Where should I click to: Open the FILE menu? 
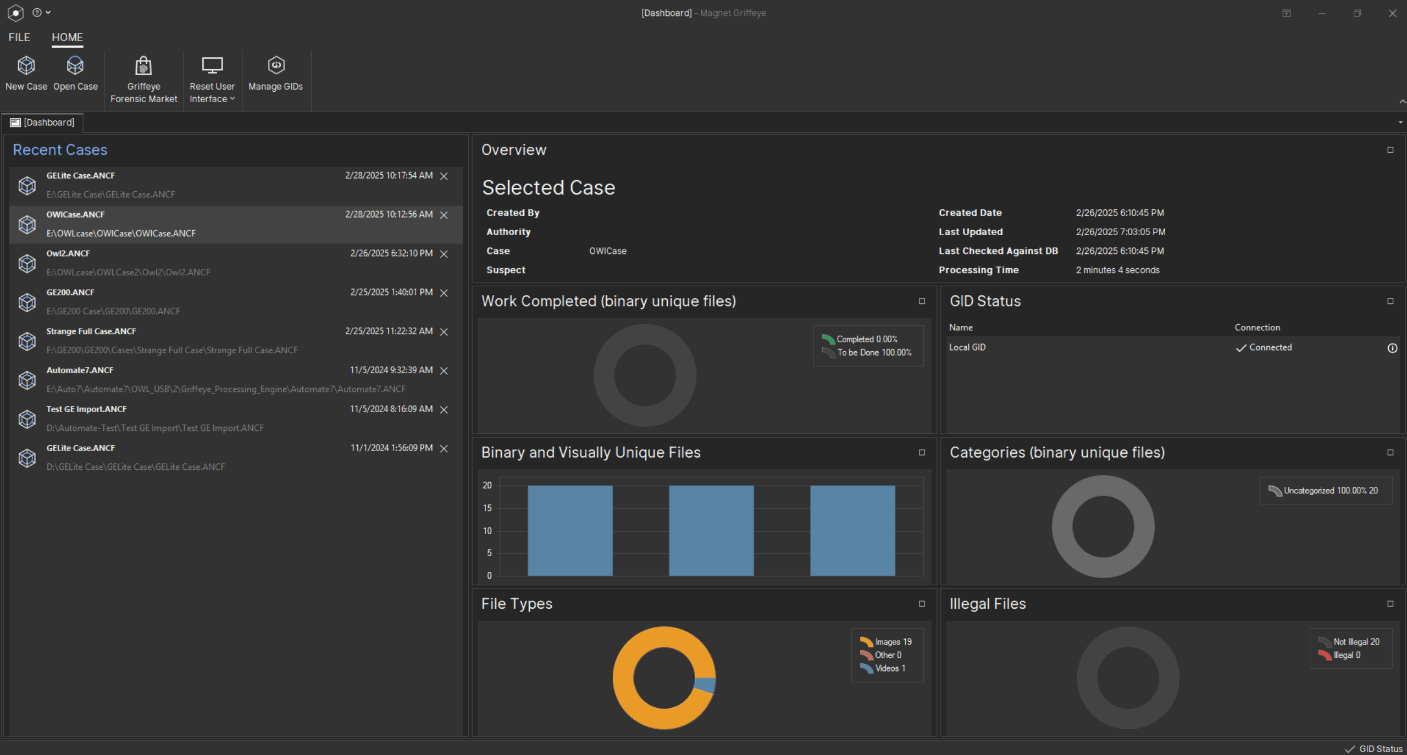click(19, 37)
